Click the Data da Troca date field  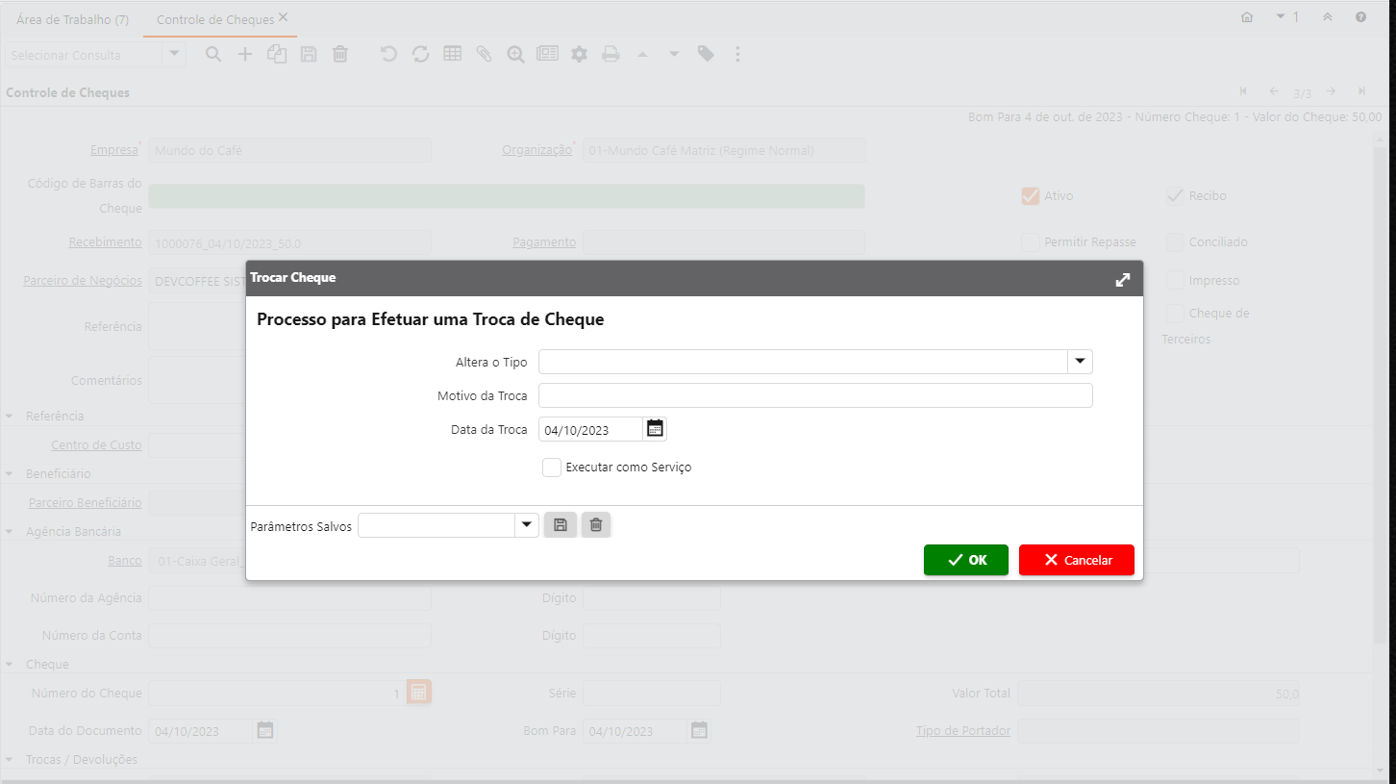[590, 430]
